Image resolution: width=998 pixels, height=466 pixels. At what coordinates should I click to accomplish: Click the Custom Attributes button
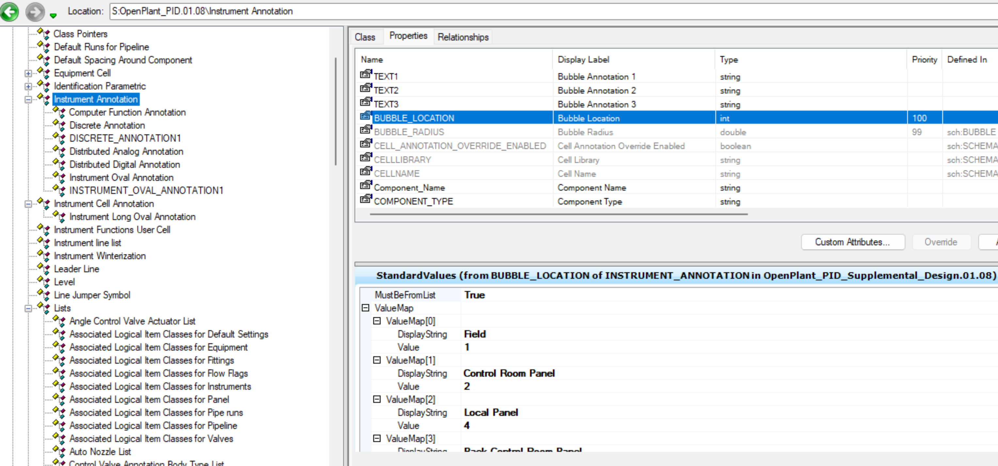(x=852, y=242)
